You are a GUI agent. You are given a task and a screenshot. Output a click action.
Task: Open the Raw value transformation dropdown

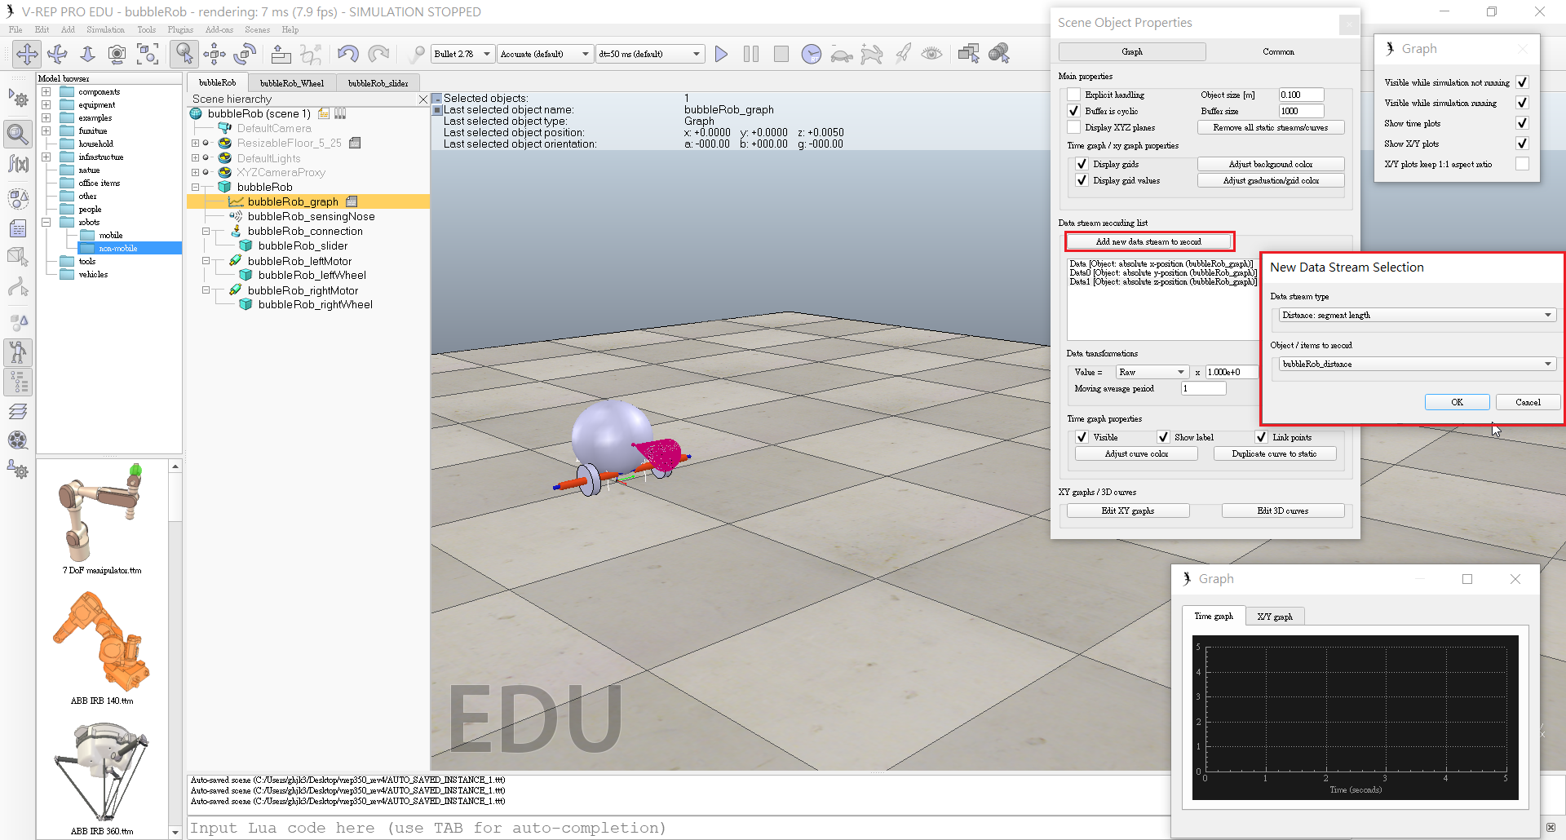[x=1152, y=372]
